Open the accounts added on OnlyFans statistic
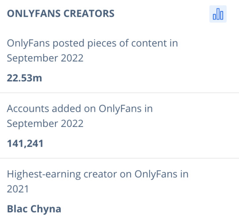239x218 pixels. 80,116
